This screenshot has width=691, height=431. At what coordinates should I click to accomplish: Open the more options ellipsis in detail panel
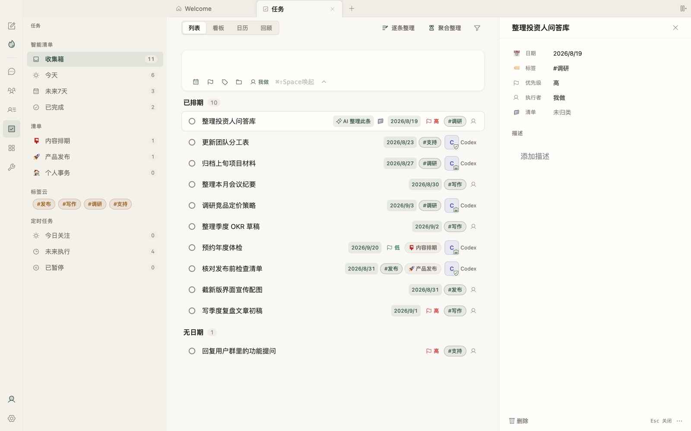679,421
